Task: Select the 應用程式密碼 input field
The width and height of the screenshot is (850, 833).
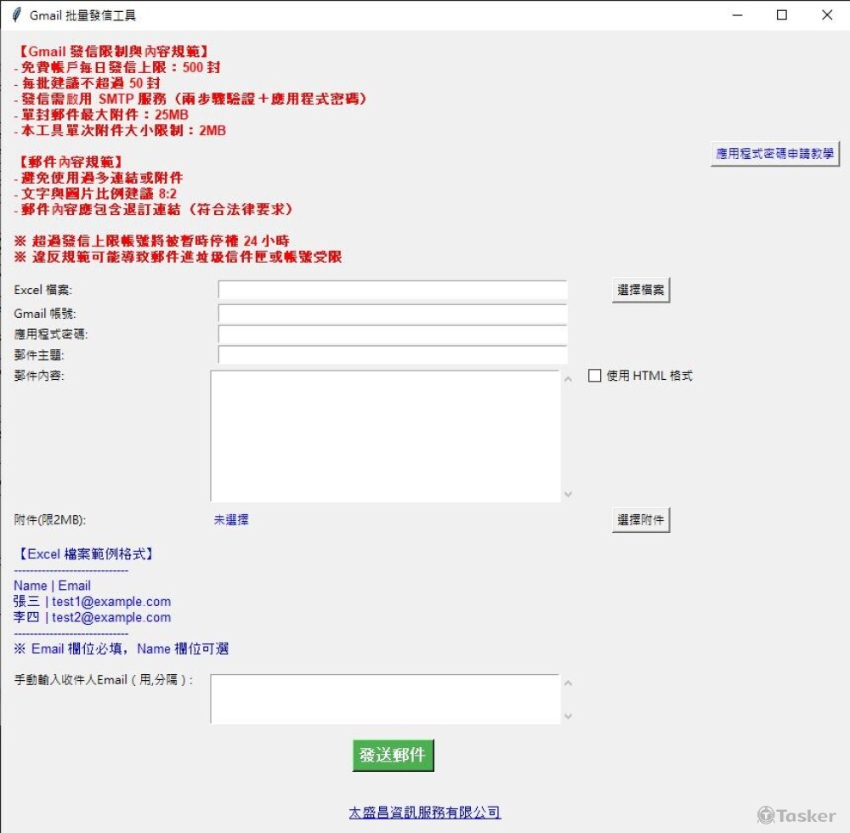Action: [x=393, y=334]
